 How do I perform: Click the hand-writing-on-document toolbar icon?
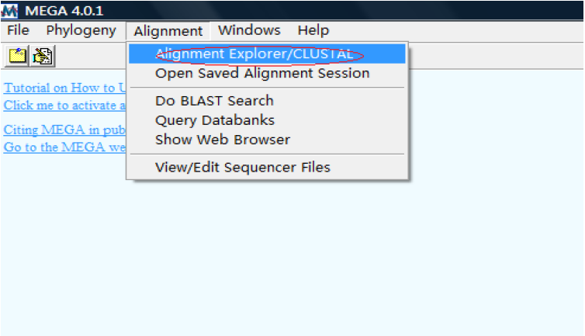(x=43, y=57)
